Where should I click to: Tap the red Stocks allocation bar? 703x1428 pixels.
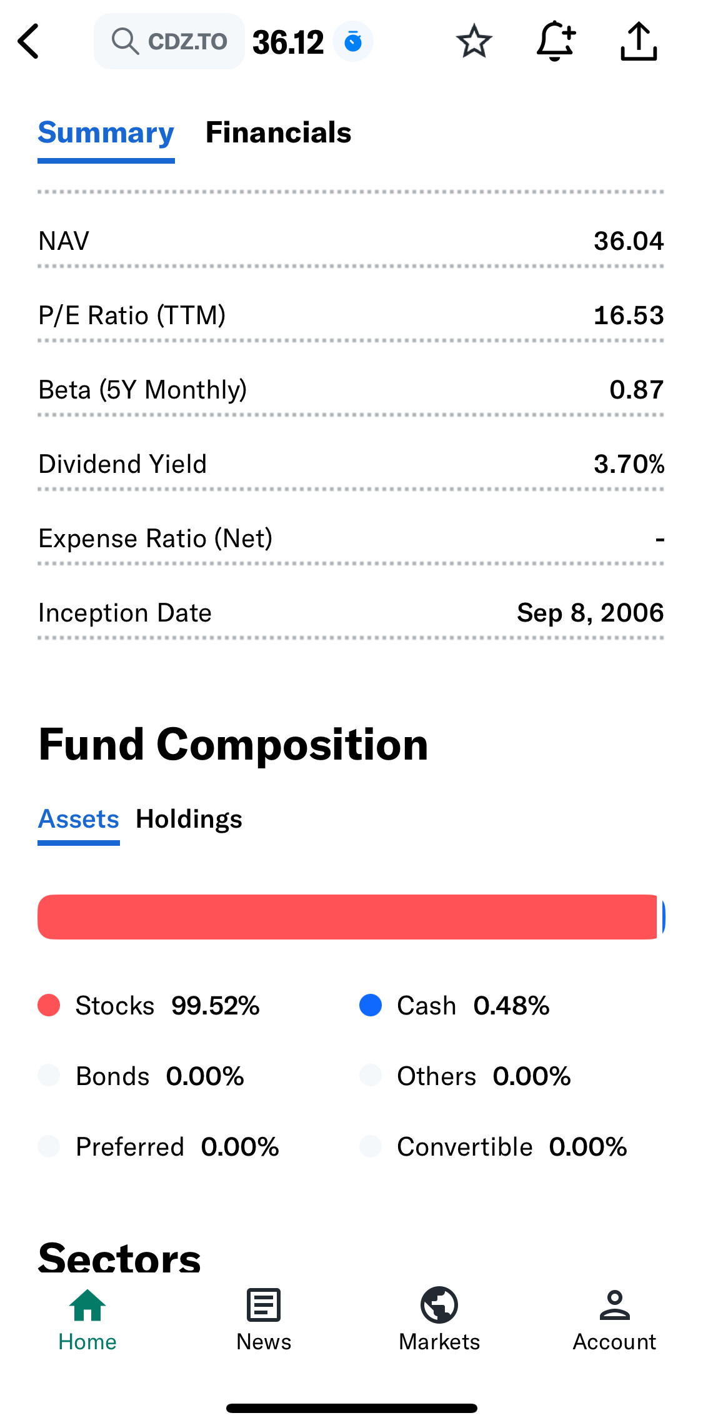click(347, 917)
